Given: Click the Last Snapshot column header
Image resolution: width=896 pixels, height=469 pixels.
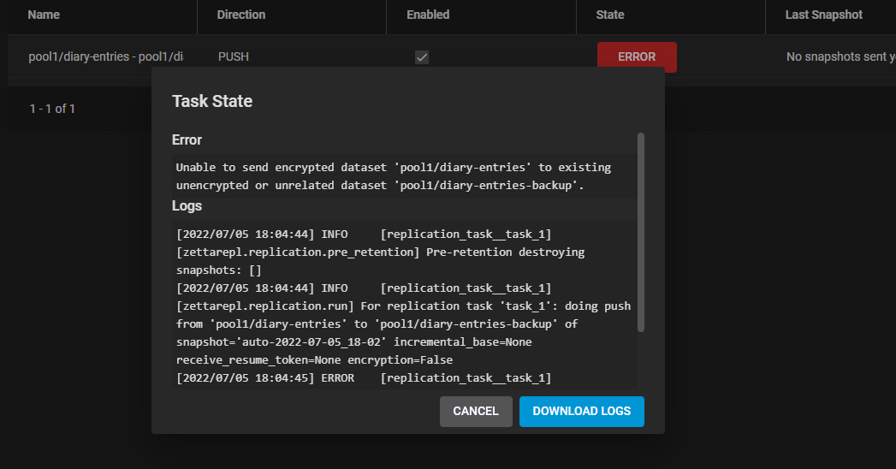Looking at the screenshot, I should 824,15.
